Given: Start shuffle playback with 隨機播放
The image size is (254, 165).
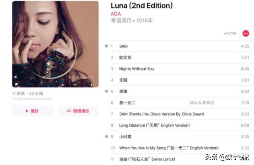Looking at the screenshot, I should point(78,111).
